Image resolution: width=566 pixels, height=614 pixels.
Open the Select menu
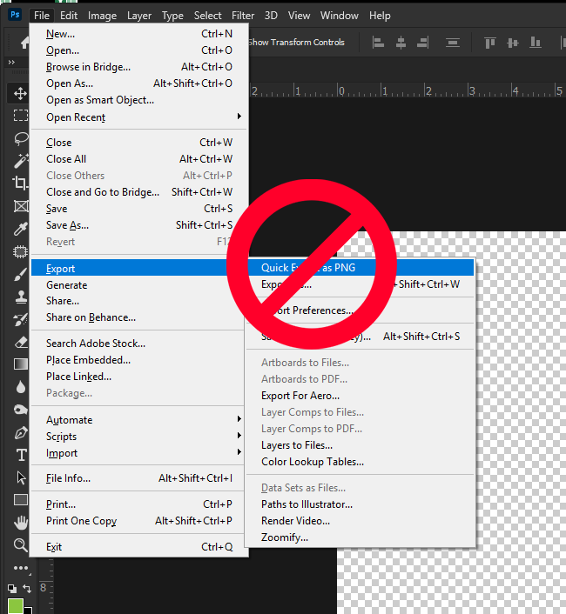tap(208, 16)
